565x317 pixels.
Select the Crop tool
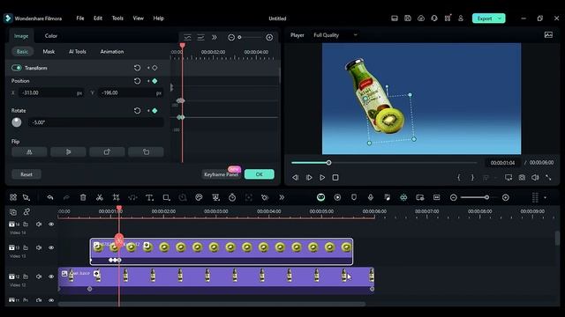click(116, 197)
